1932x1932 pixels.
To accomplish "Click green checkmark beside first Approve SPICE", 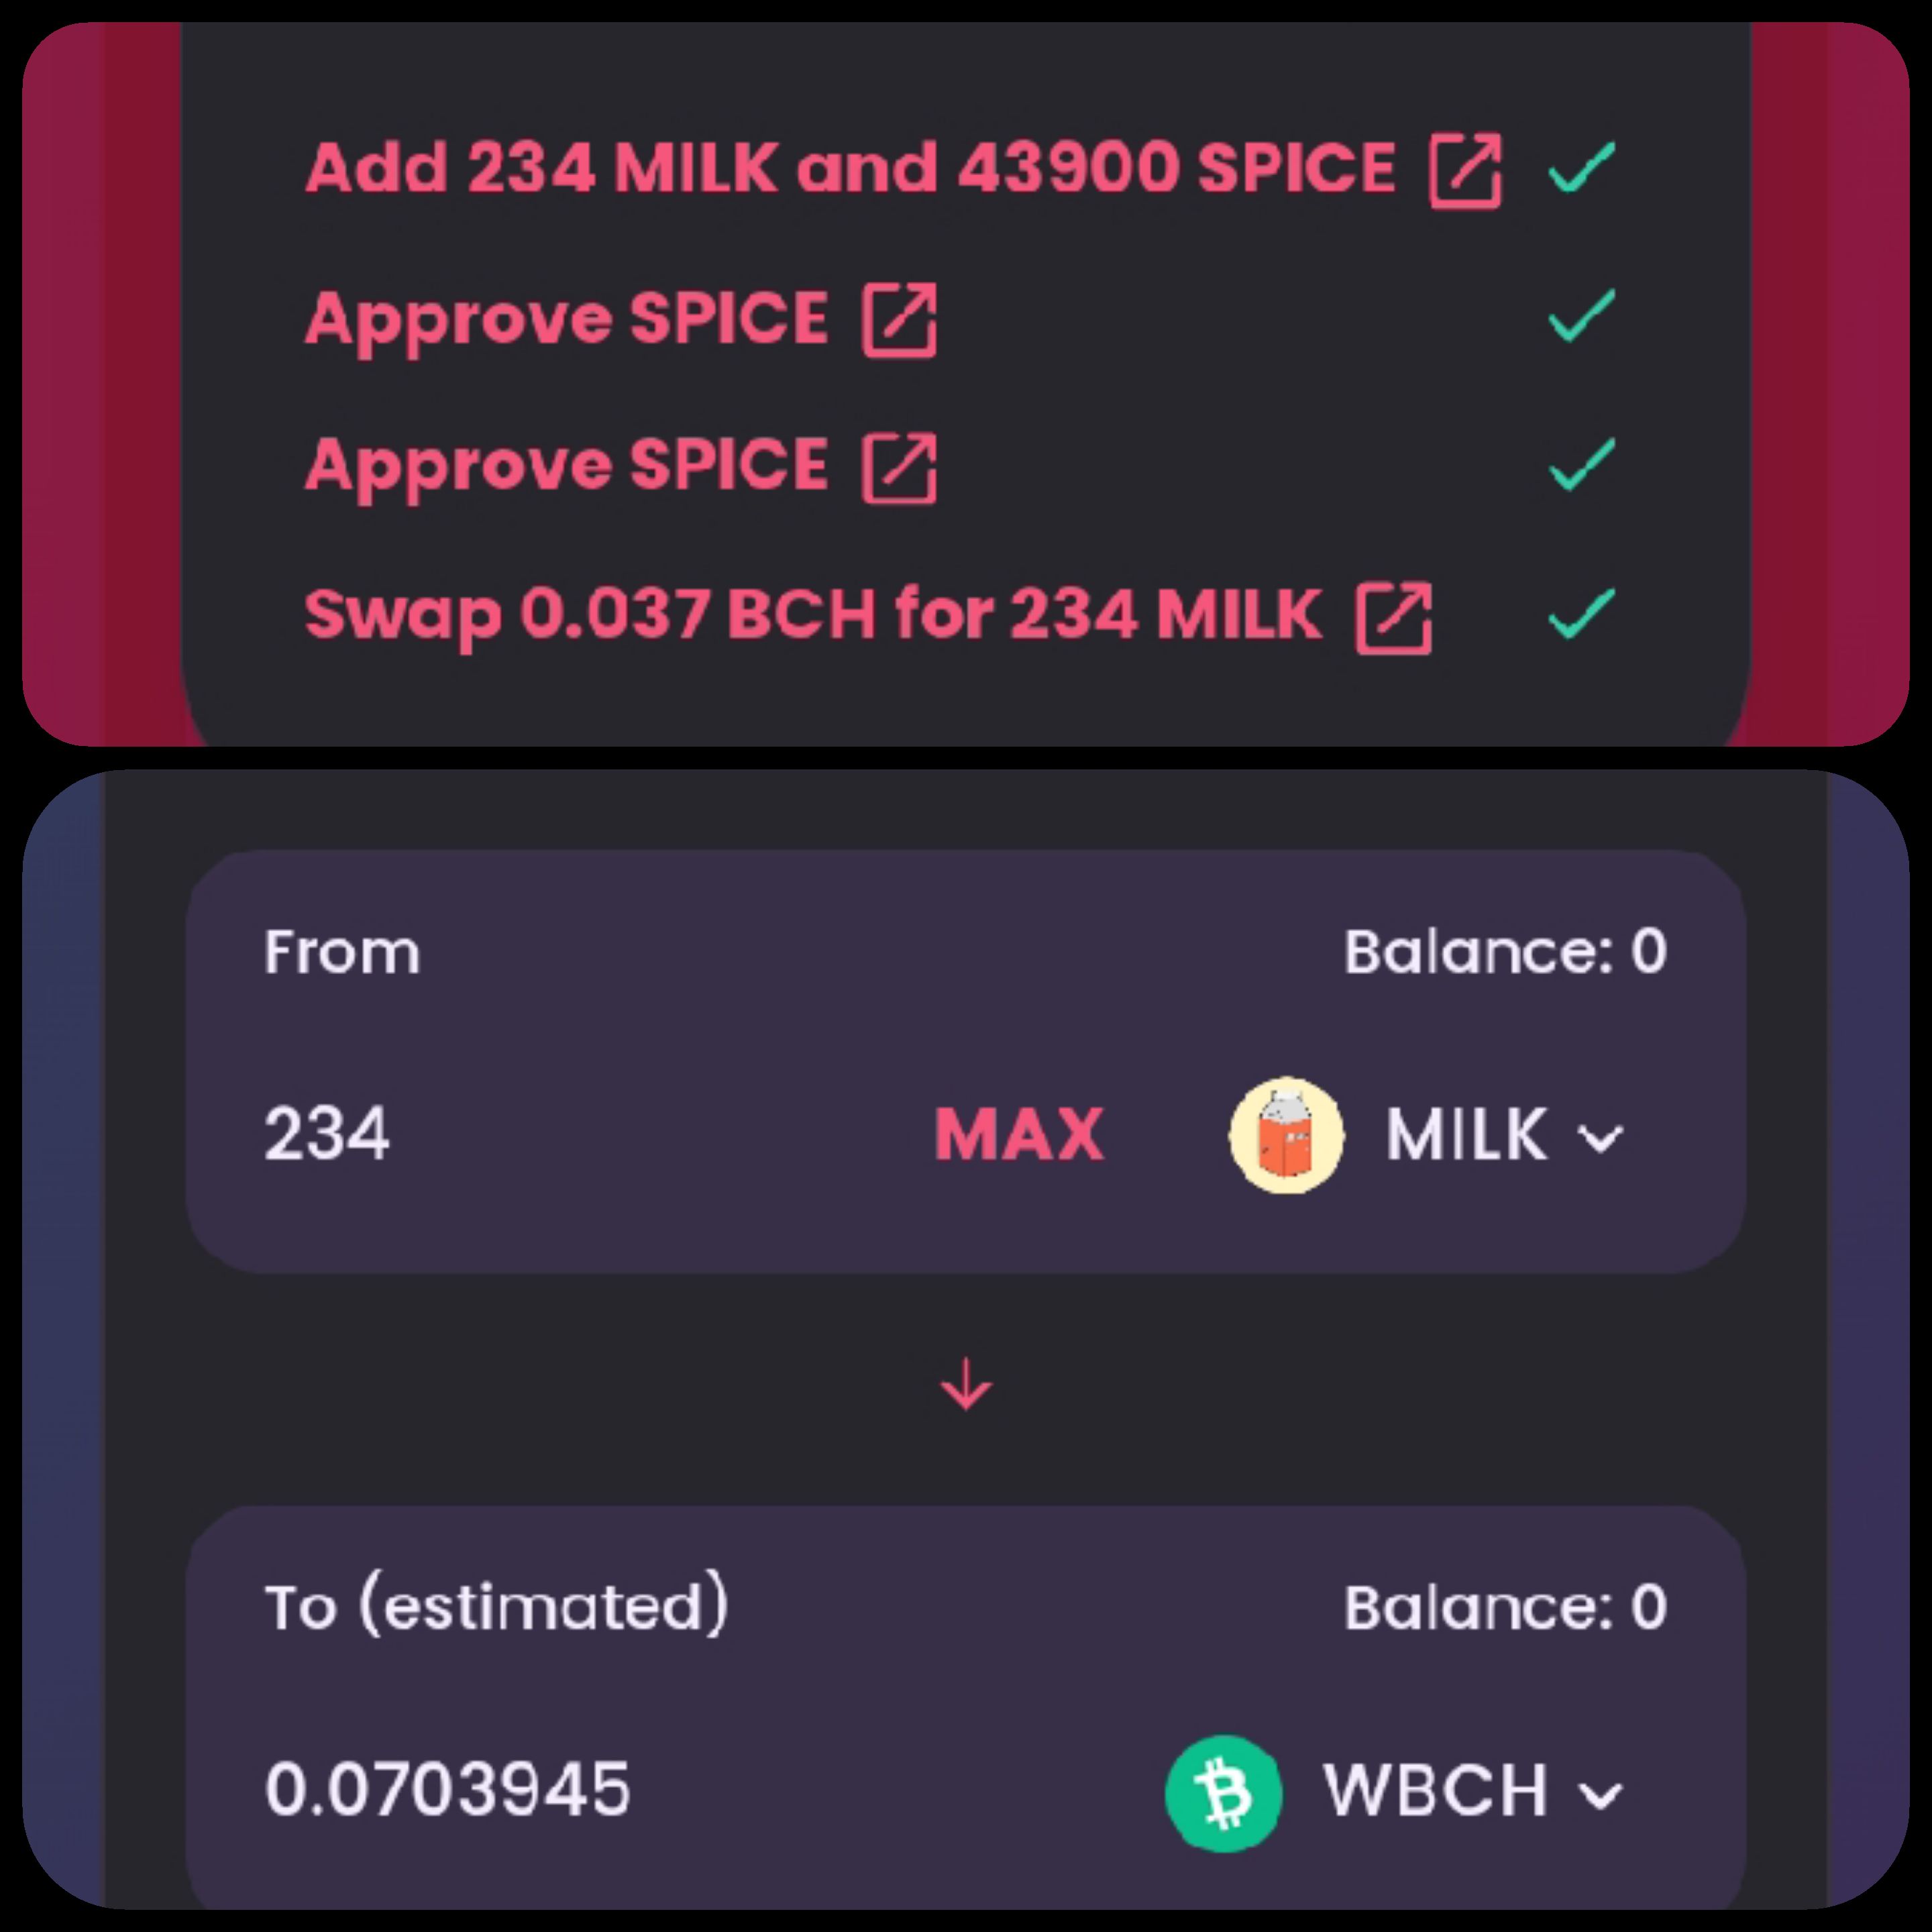I will (x=1582, y=315).
